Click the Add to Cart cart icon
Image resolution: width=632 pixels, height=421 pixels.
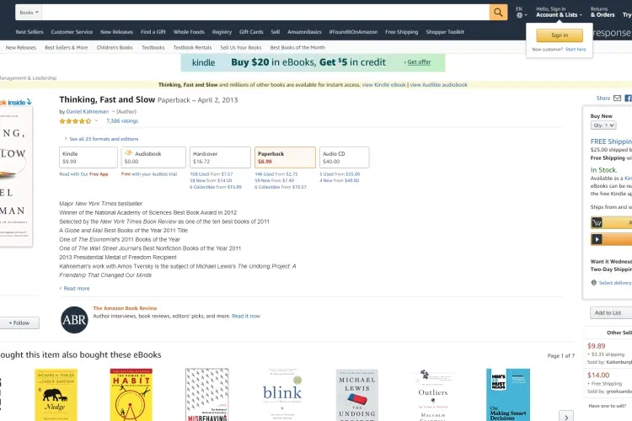click(597, 222)
